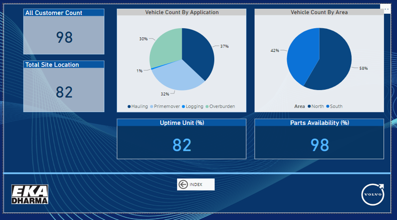Click the 'Vehicle Count By Application' chart title
The image size is (397, 220).
(x=182, y=12)
